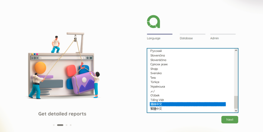Switch to the Admin step tab

214,38
